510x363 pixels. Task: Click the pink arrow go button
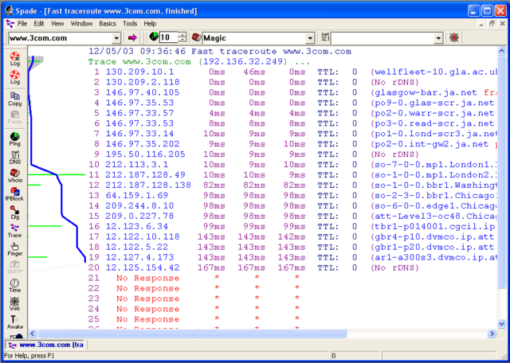point(132,37)
